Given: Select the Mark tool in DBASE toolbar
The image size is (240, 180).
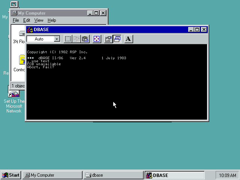Looking at the screenshot, I should (x=68, y=39).
